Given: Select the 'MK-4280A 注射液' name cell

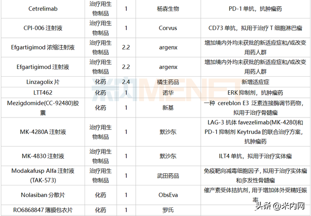Looking at the screenshot, I should click(43, 132).
